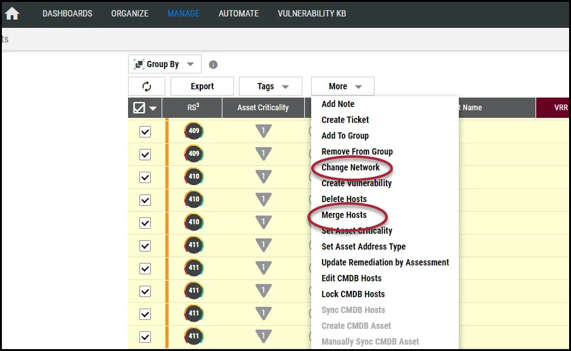Click the Export button
Screen dimensions: 571x351
(202, 86)
